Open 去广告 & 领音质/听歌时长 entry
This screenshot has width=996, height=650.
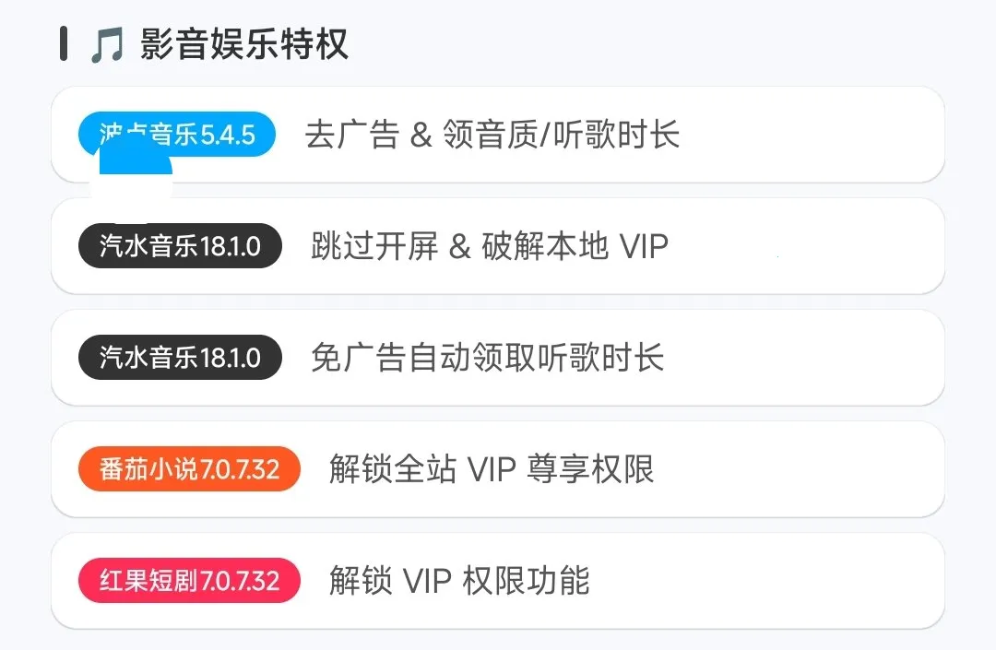click(492, 135)
